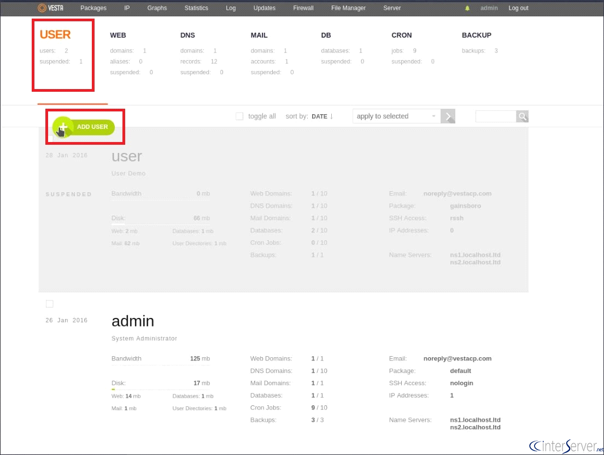Click inside the search input field
Viewport: 604px width, 455px height.
click(x=496, y=116)
